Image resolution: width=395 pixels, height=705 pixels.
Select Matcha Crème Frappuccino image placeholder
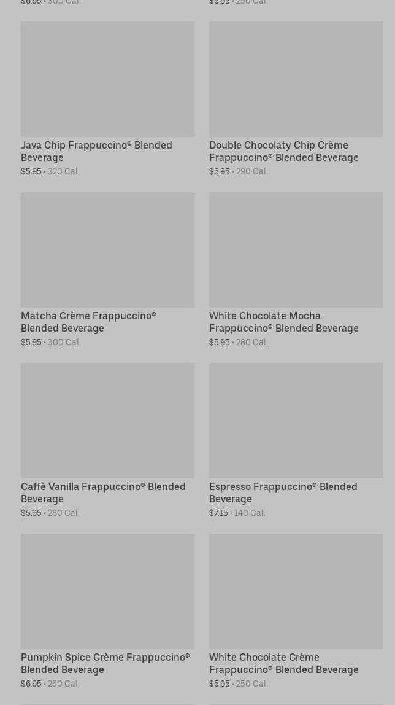[107, 250]
